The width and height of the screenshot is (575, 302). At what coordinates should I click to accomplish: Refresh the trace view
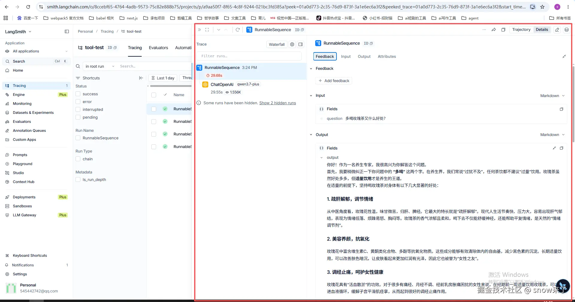point(238,30)
